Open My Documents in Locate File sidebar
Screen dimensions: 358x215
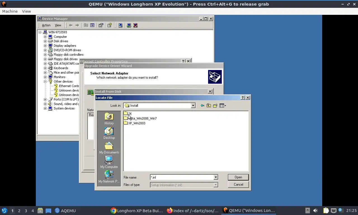pyautogui.click(x=109, y=148)
